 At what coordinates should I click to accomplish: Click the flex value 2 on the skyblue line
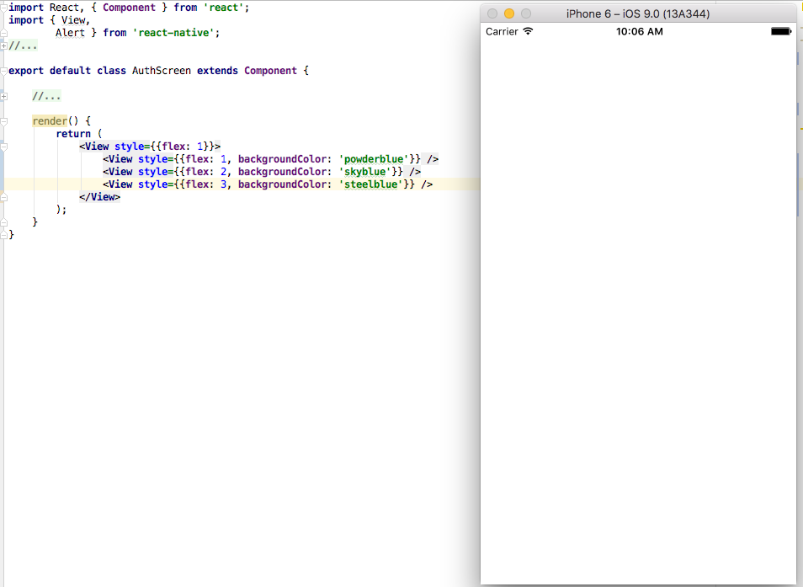(223, 172)
